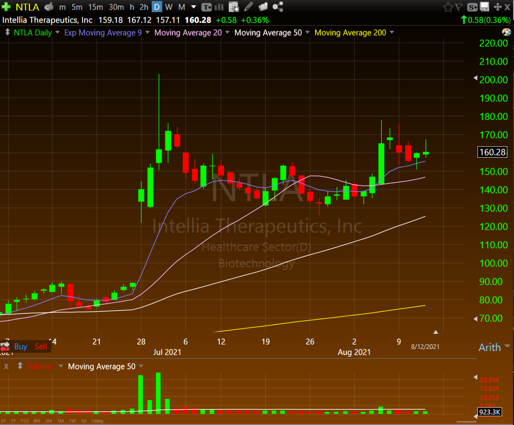
Task: Star this symbol as favorite
Action: (x=448, y=7)
